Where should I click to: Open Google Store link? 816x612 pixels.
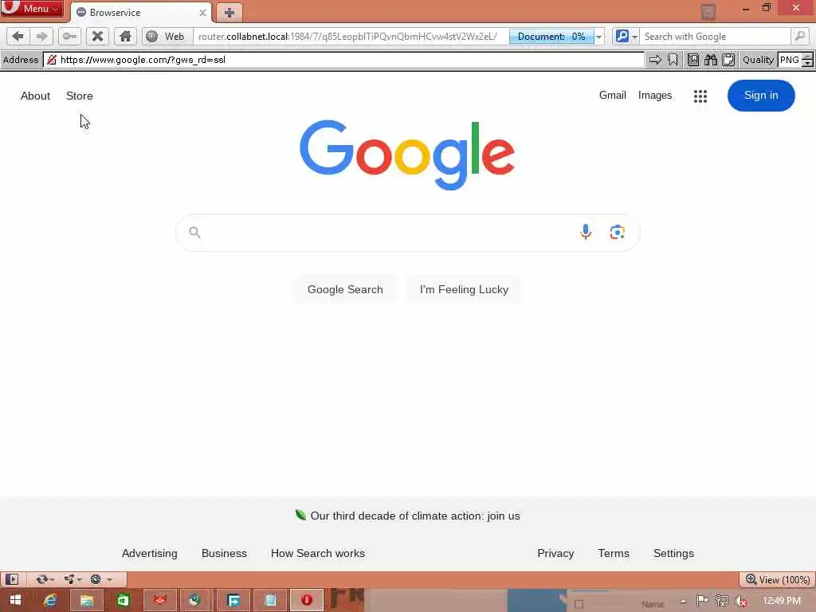point(80,96)
